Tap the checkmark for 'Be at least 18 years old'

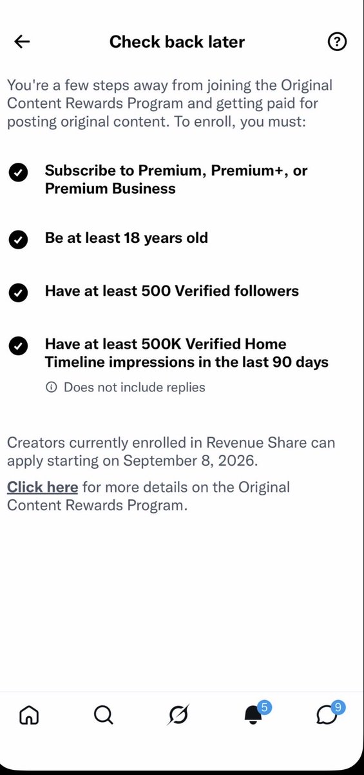click(19, 240)
